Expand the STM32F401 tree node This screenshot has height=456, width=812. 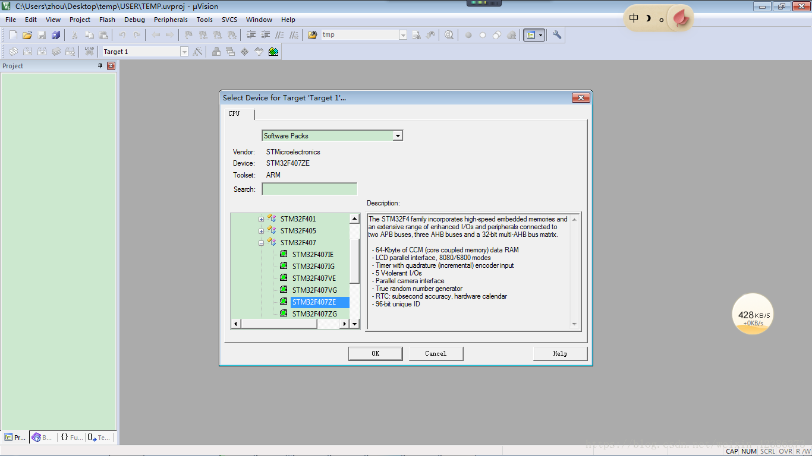[261, 219]
